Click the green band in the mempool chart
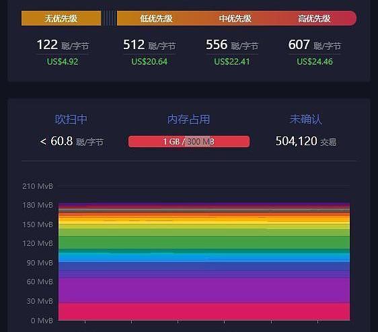The height and width of the screenshot is (332, 378). 204,243
